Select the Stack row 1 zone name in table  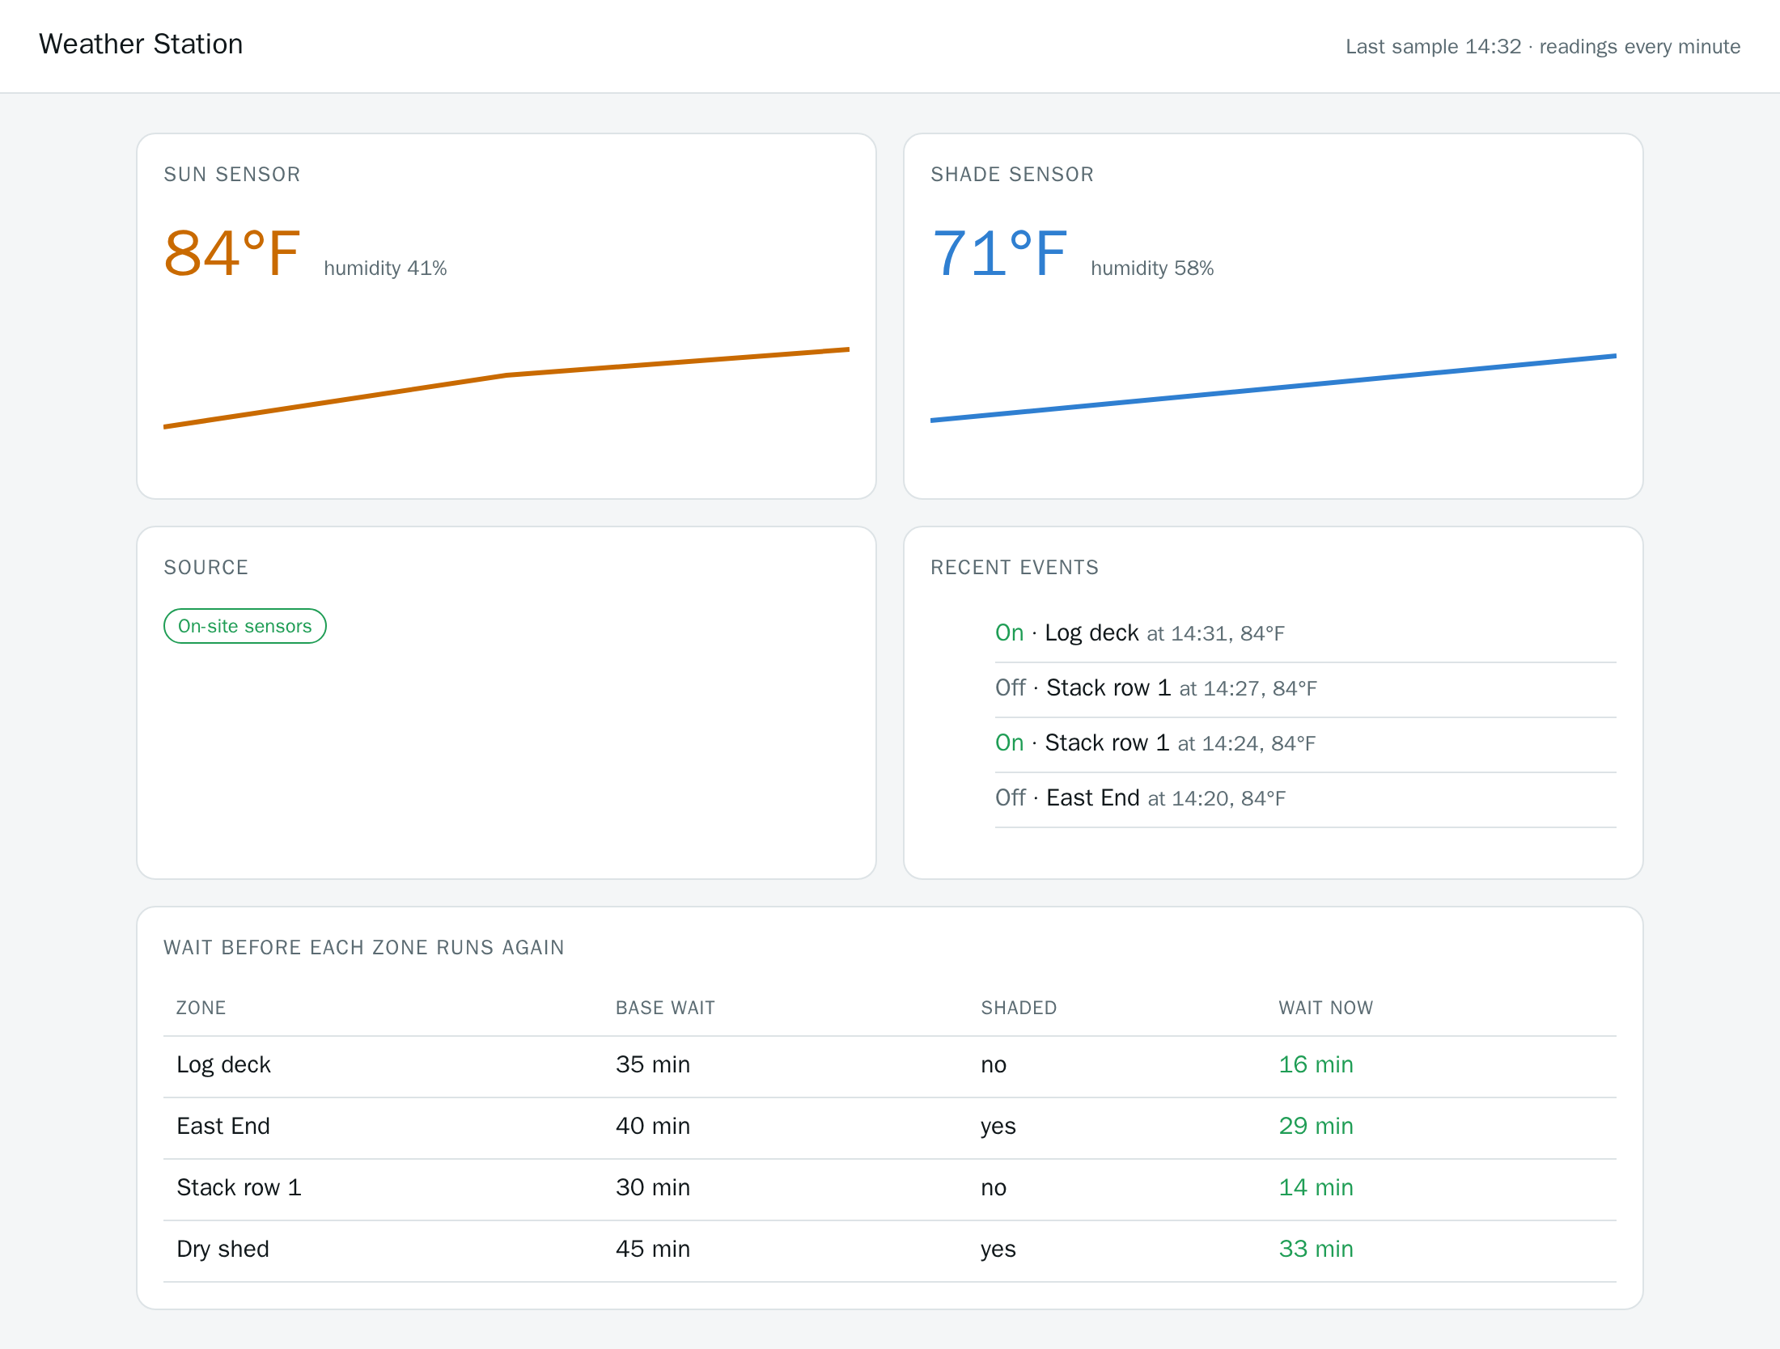[x=239, y=1188]
